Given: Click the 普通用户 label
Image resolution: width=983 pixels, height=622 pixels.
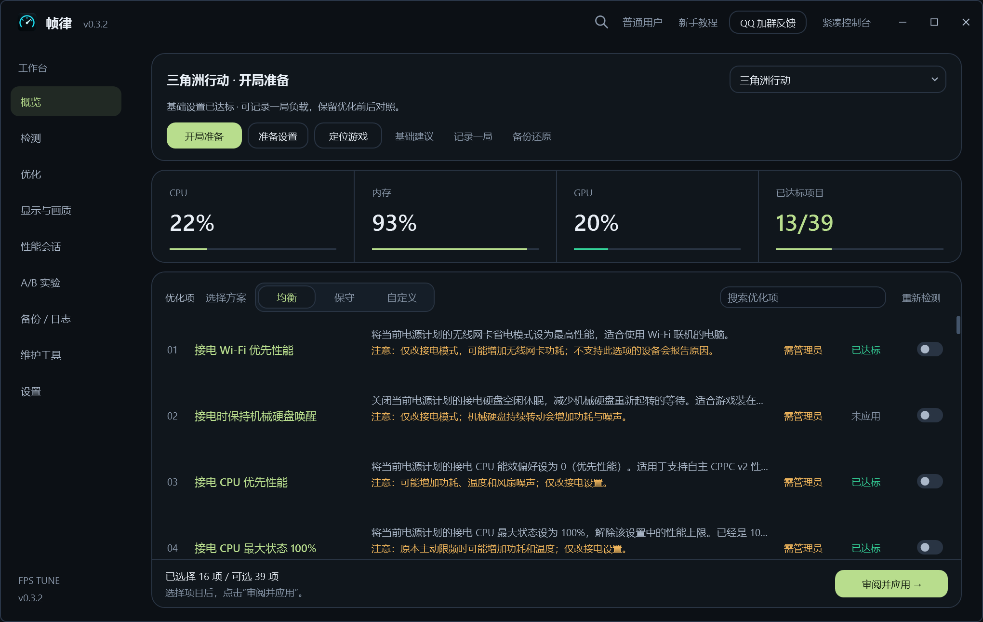Looking at the screenshot, I should click(642, 23).
